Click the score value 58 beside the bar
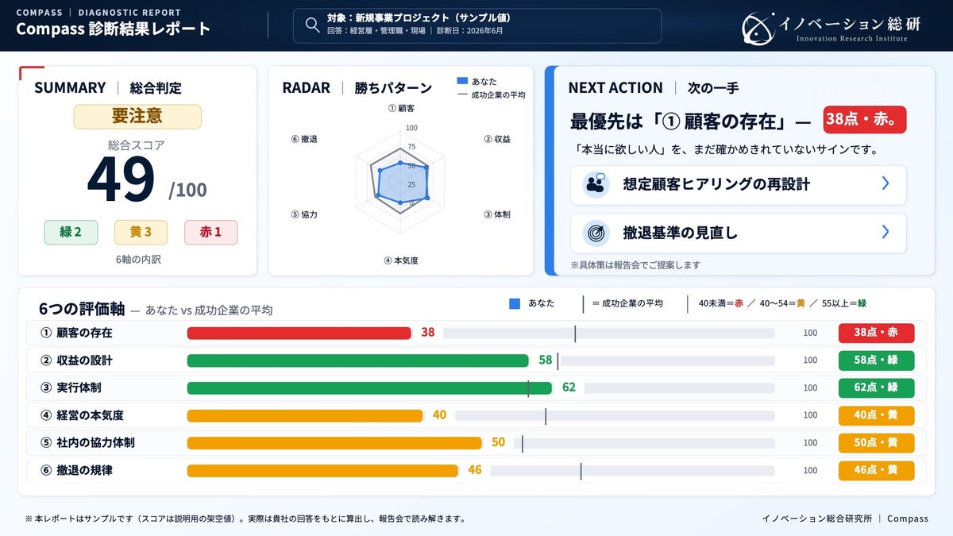The width and height of the screenshot is (953, 536). [x=545, y=361]
